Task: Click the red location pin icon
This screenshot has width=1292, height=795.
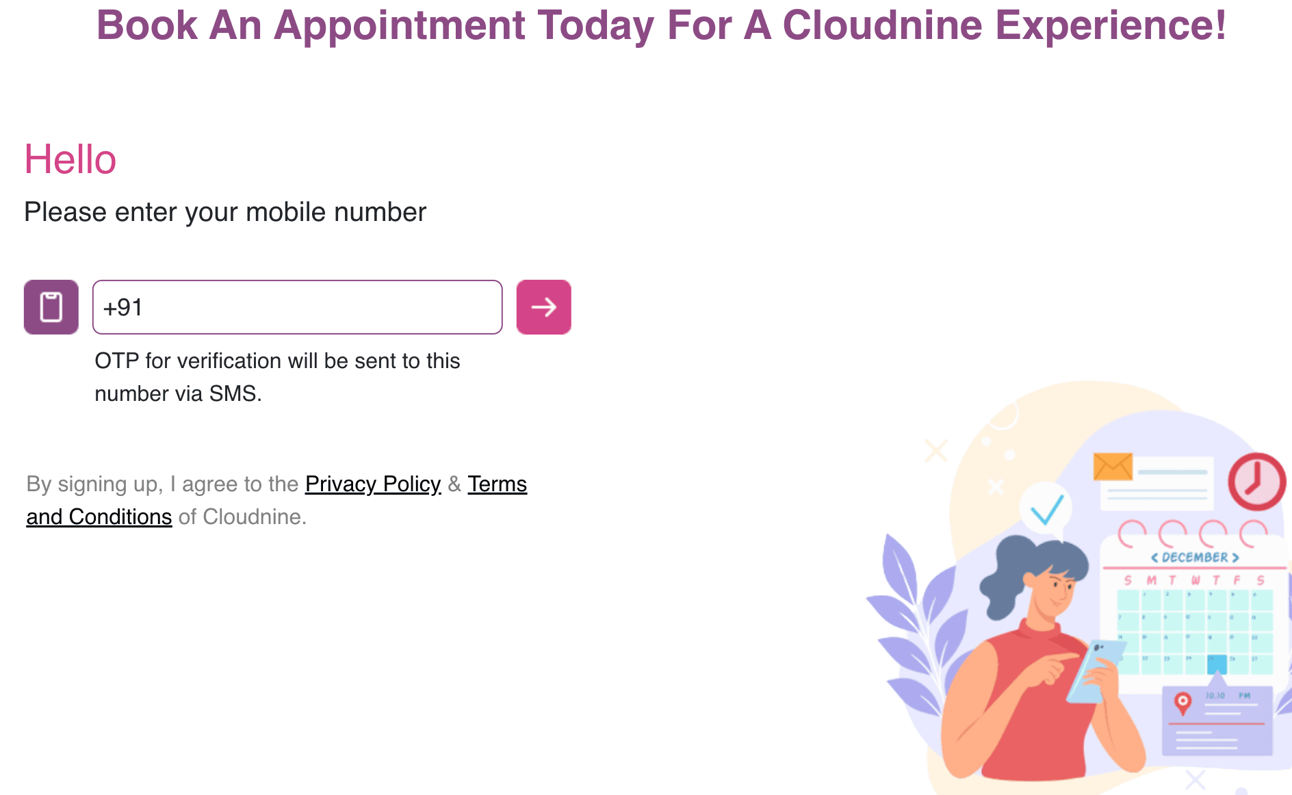Action: [1182, 701]
